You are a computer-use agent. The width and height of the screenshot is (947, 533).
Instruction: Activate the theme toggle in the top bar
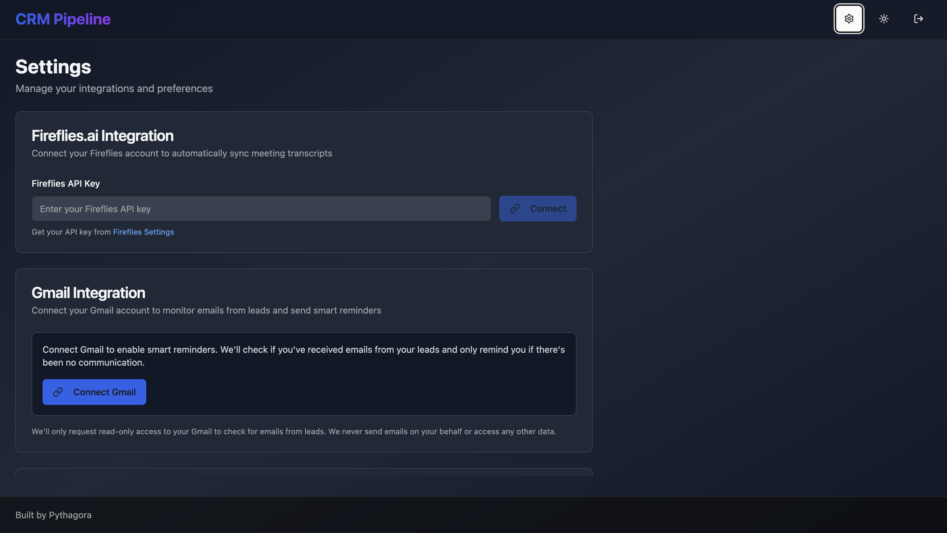884,19
